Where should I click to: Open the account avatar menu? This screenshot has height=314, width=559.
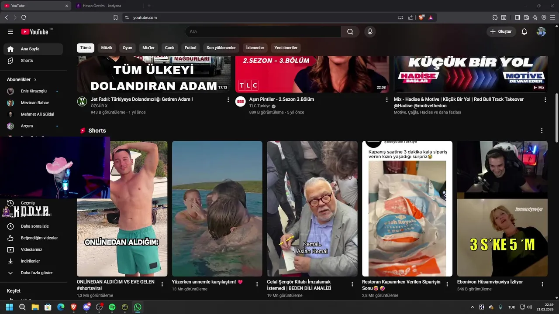click(541, 32)
